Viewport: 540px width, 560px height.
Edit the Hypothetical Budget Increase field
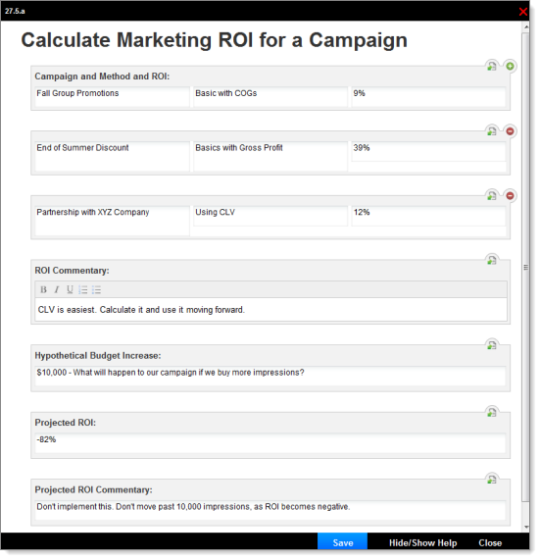pos(270,376)
